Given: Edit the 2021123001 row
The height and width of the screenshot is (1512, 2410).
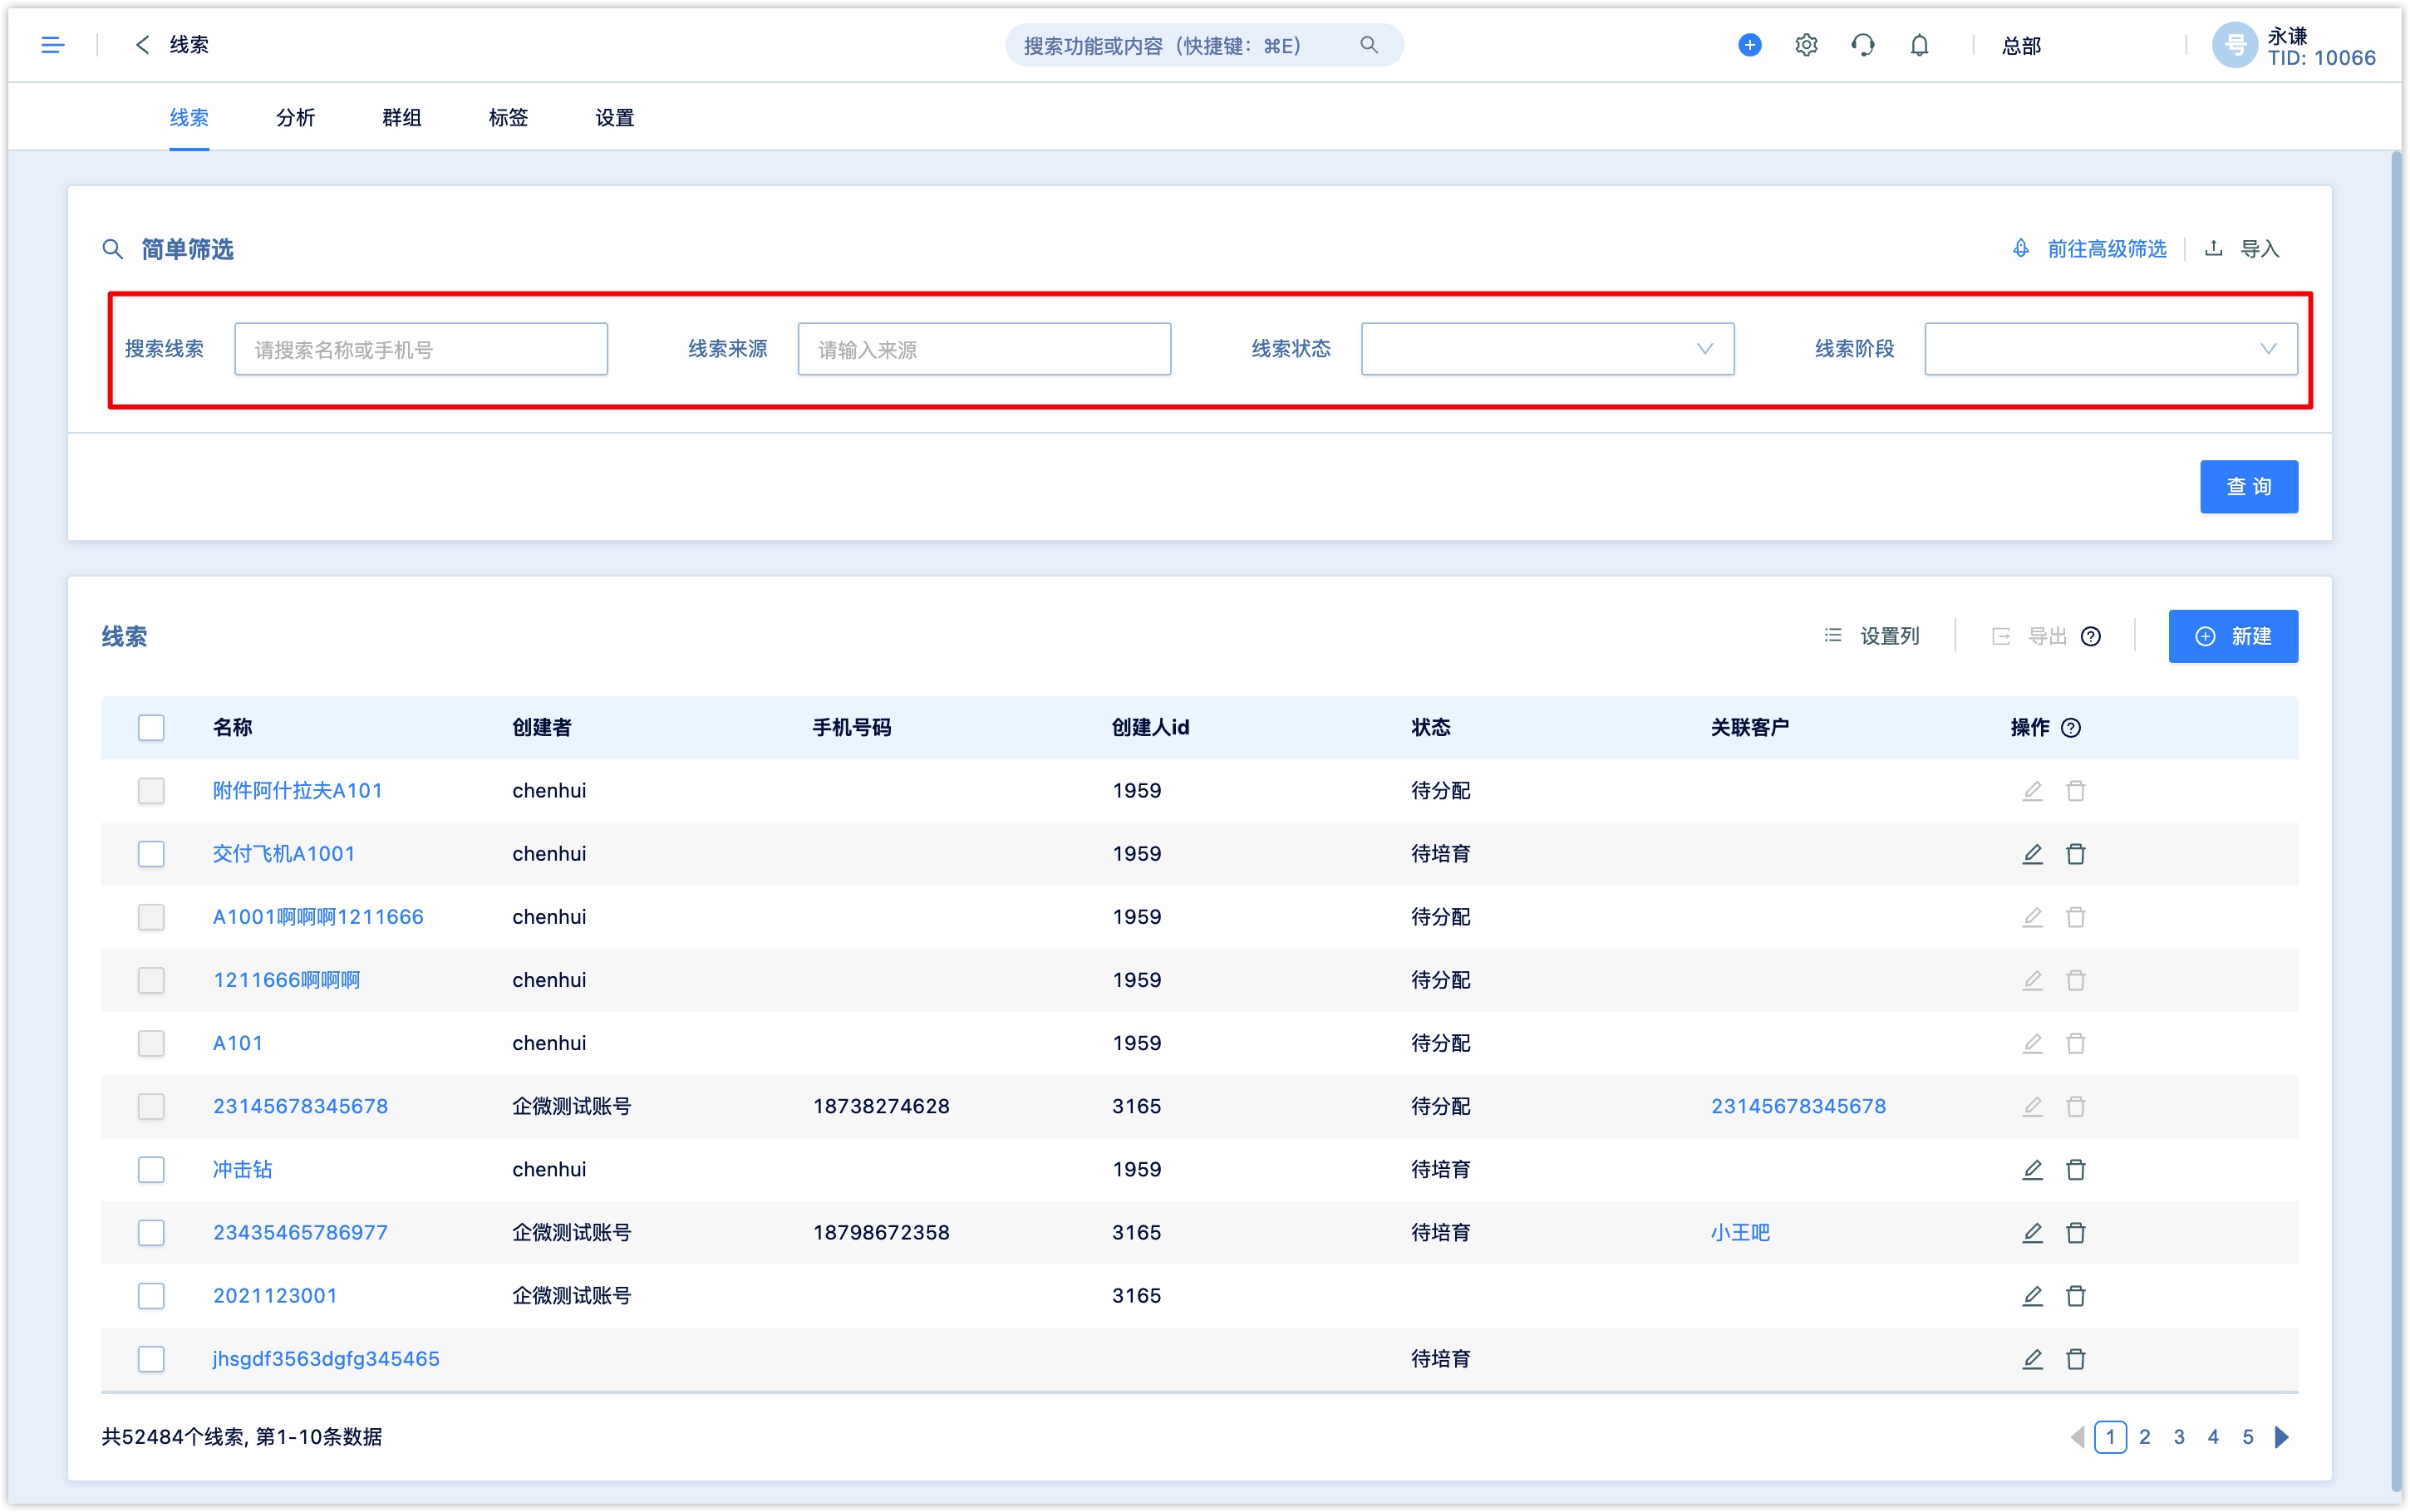Looking at the screenshot, I should (2032, 1295).
